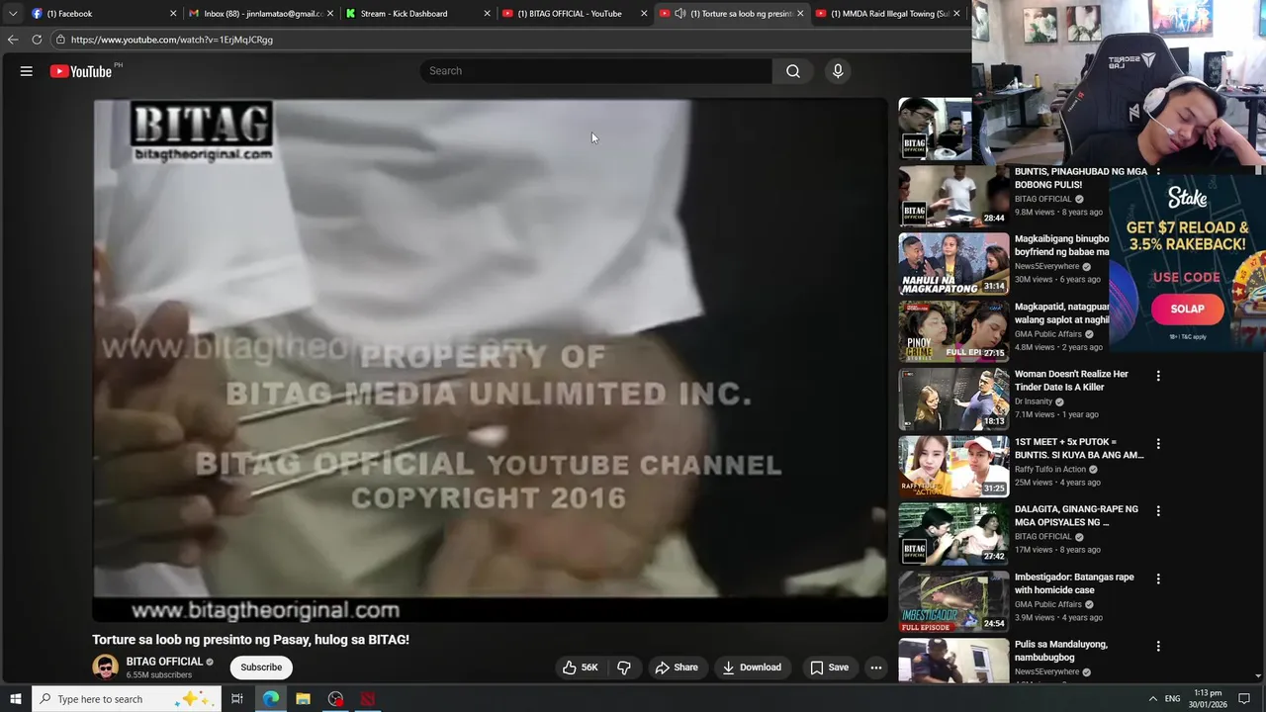The height and width of the screenshot is (712, 1266).
Task: Close the Facebook tab
Action: click(x=173, y=14)
